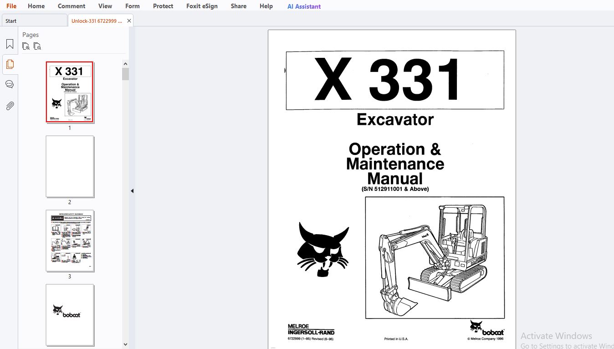Open the Comment ribbon tab

[72, 6]
